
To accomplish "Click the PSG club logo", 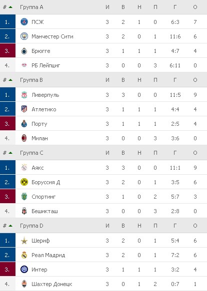I will click(24, 22).
